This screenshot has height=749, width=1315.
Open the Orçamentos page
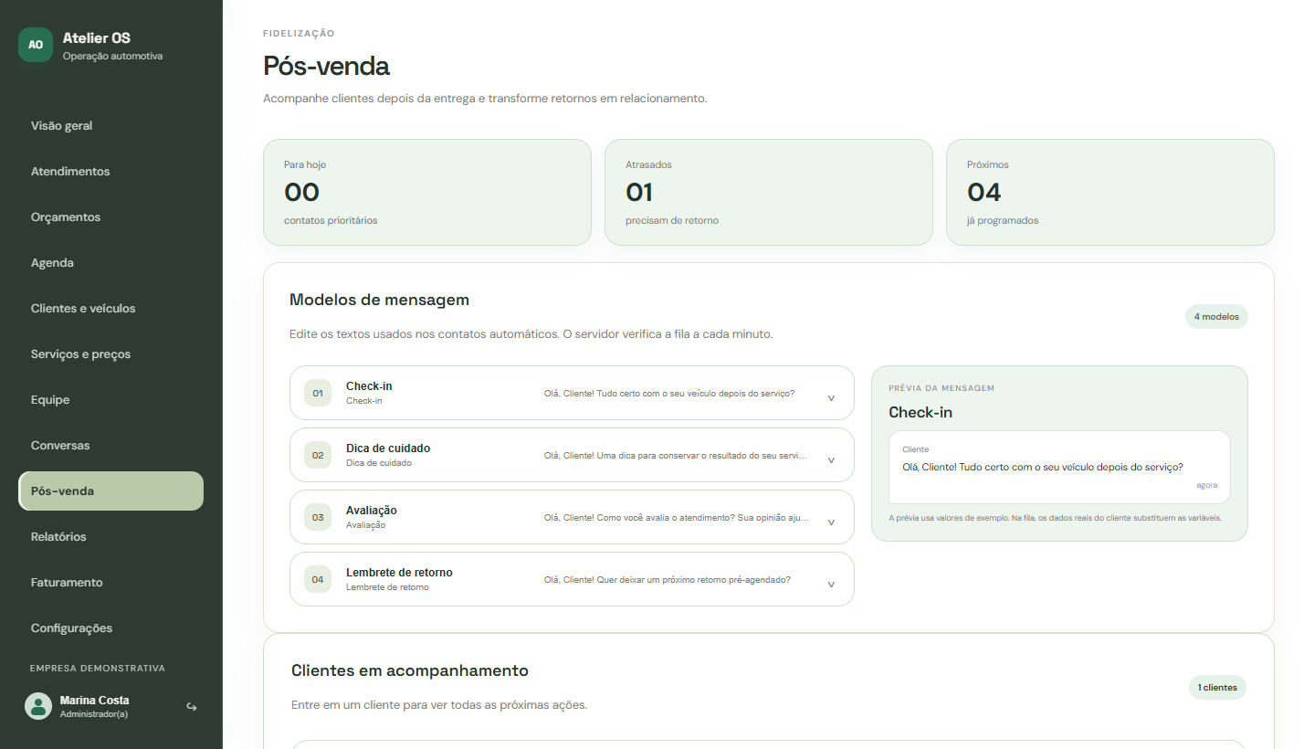(110, 217)
